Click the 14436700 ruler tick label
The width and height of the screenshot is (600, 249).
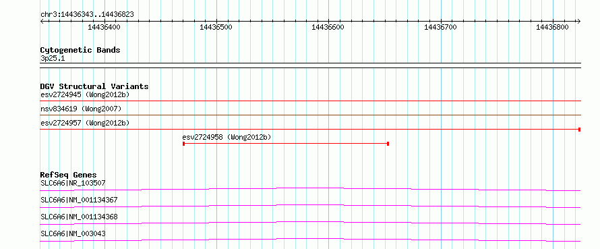coord(440,27)
